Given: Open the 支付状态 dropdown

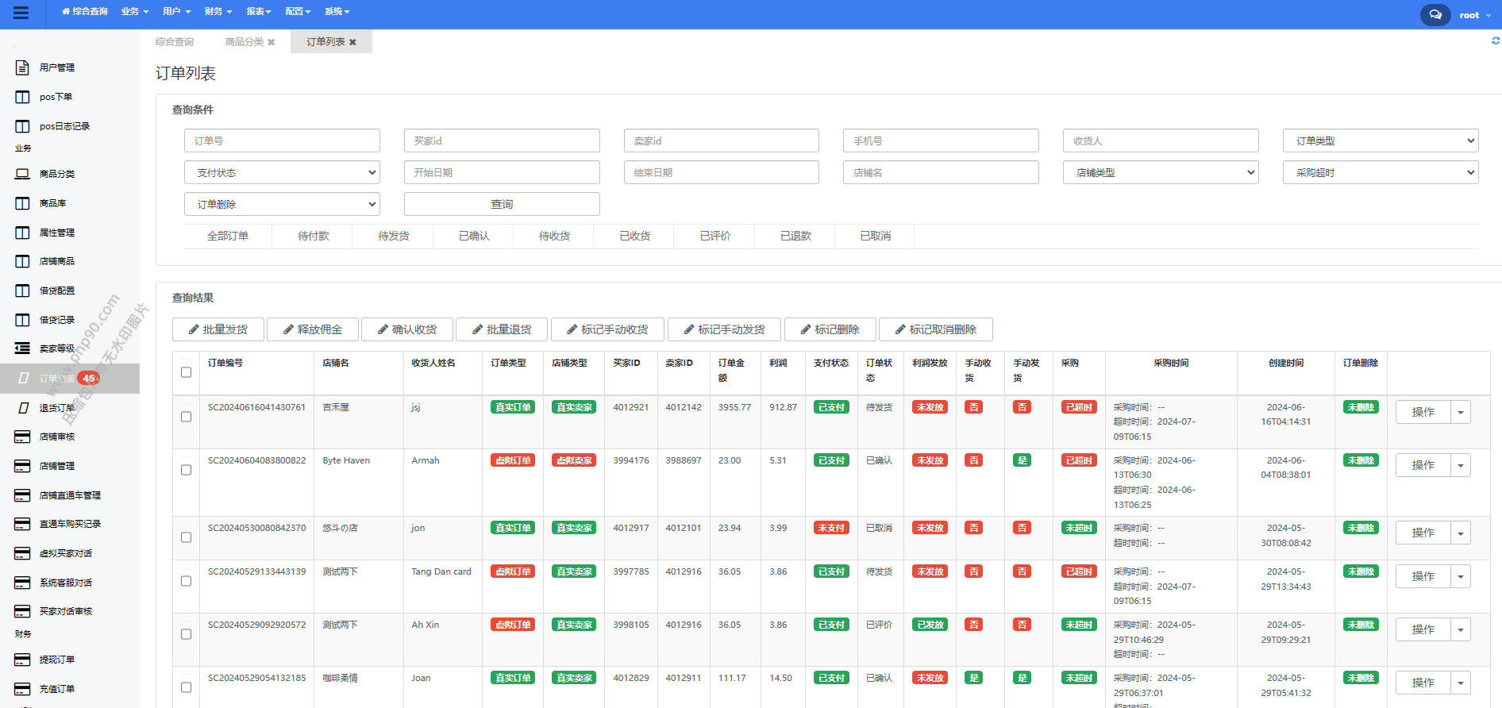Looking at the screenshot, I should 282,172.
